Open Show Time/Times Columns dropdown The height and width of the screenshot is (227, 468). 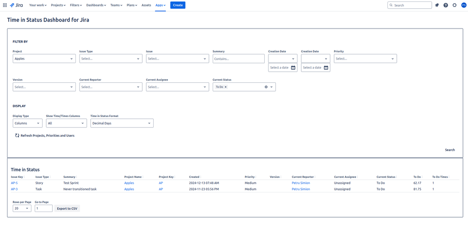pyautogui.click(x=66, y=123)
